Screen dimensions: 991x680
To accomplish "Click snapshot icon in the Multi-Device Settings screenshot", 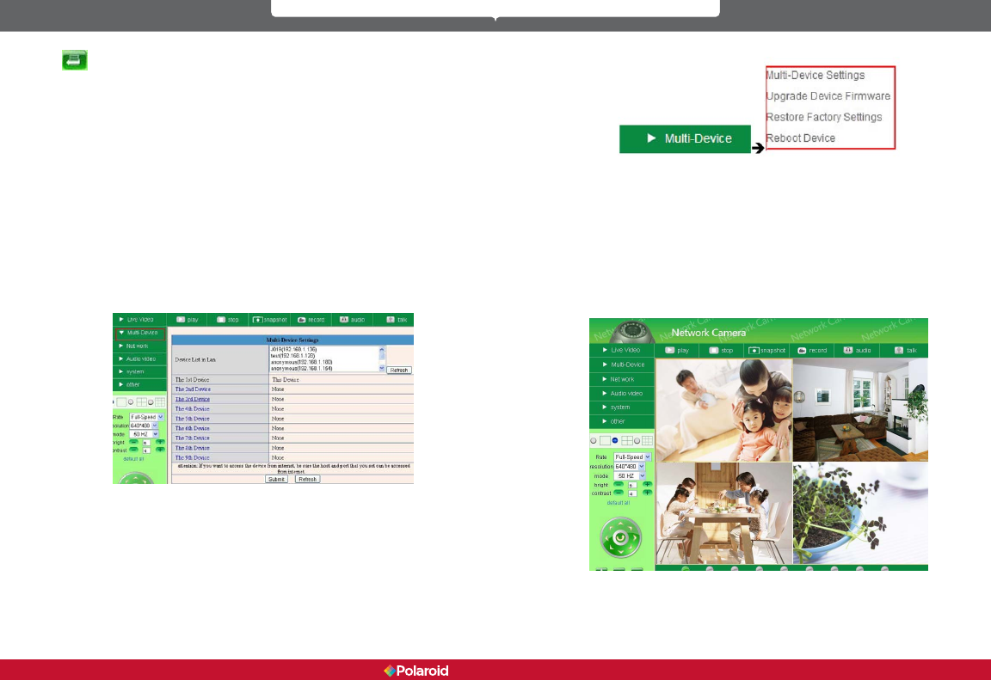I will (257, 320).
